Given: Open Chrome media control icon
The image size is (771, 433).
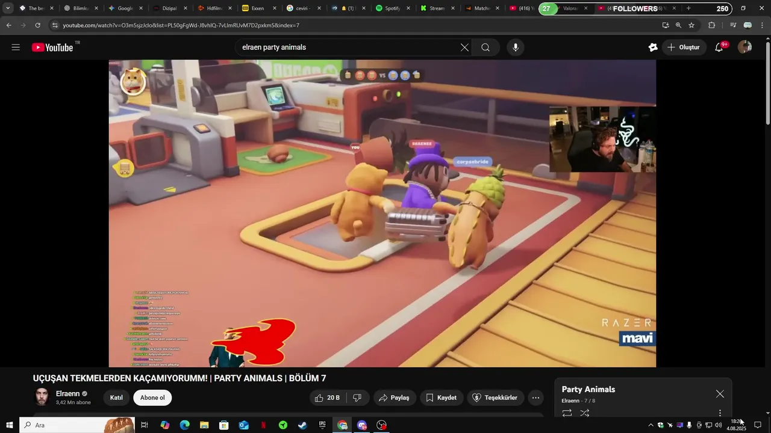Looking at the screenshot, I should point(733,25).
